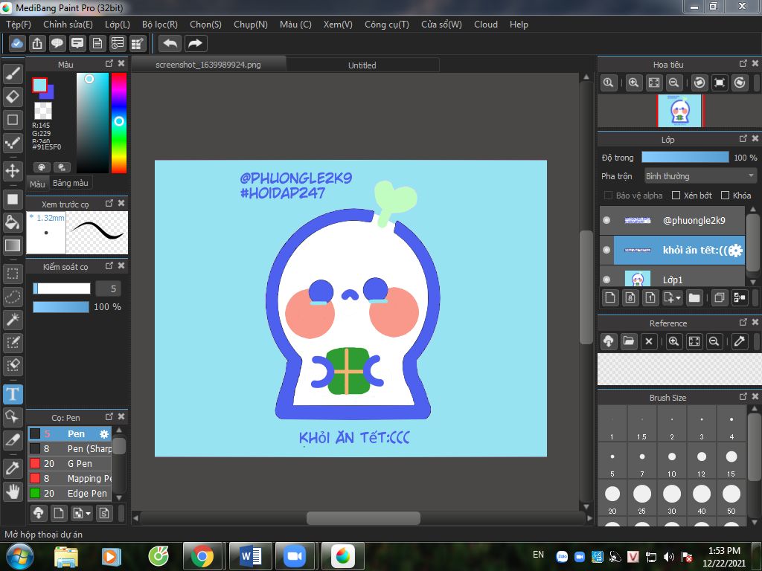Click the cloud save icon in toolbar
The height and width of the screenshot is (571, 762).
tap(16, 44)
